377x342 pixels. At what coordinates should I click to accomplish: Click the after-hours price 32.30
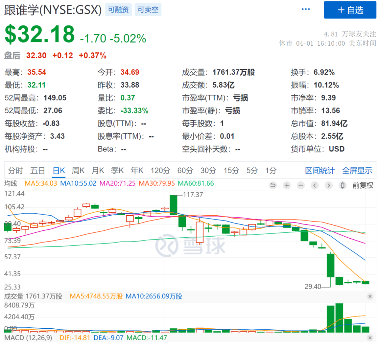click(x=36, y=55)
